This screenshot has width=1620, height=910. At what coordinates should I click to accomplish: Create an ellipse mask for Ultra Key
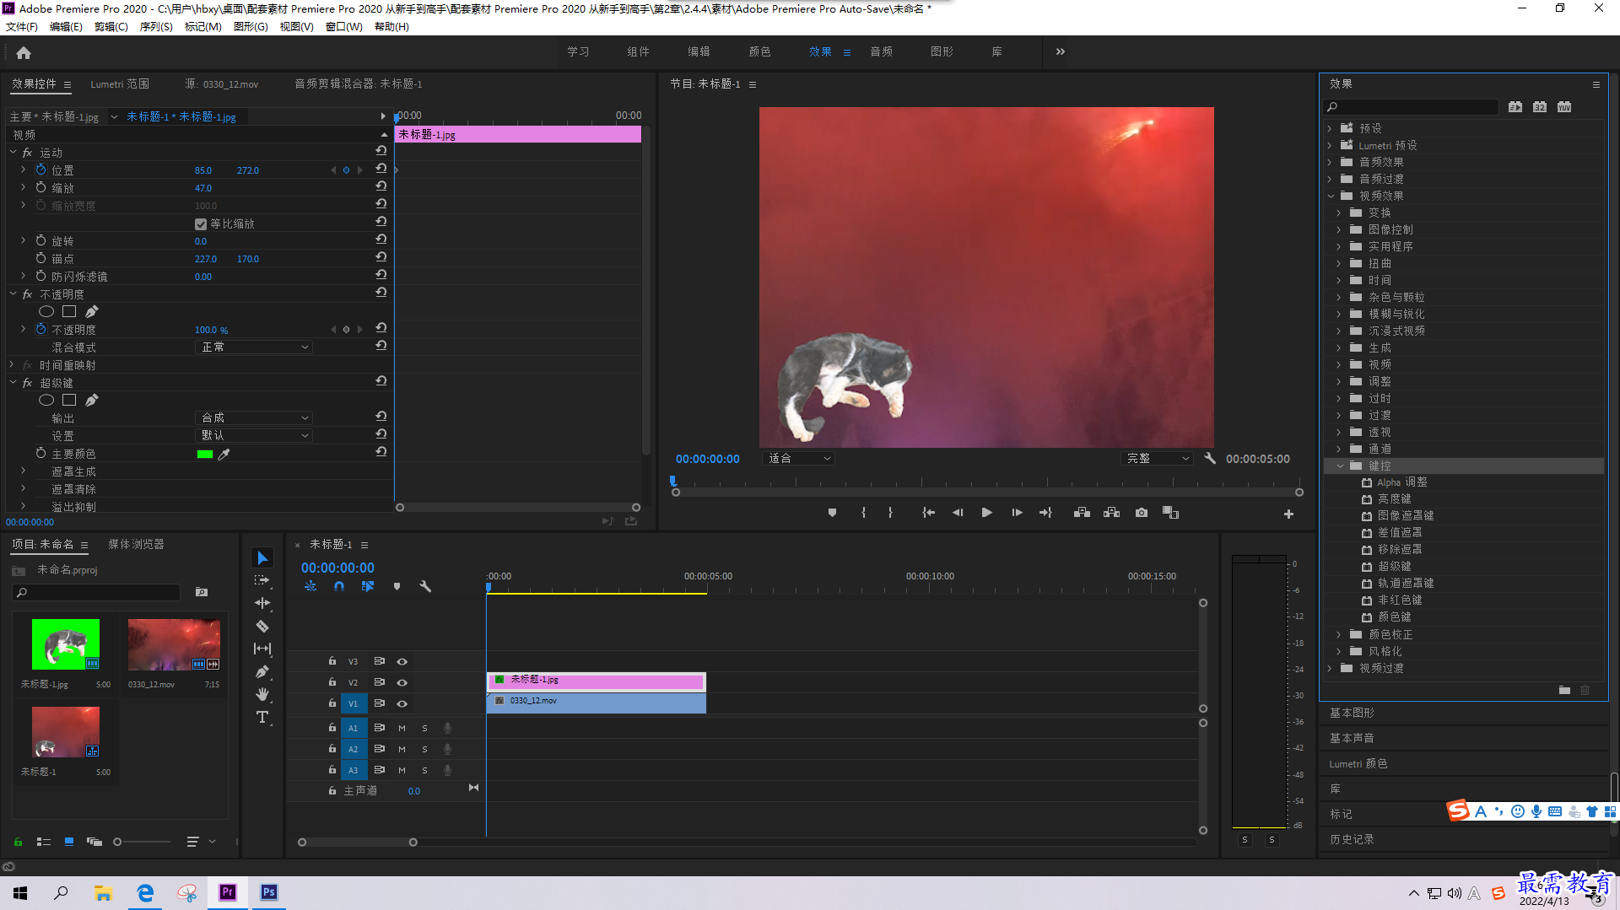point(46,400)
